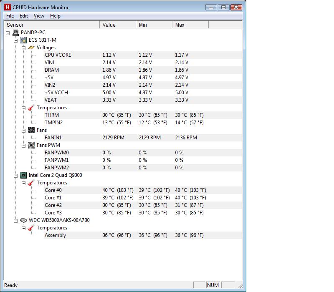The width and height of the screenshot is (334, 292).
Task: Select the THRM temperature row
Action: (143, 115)
